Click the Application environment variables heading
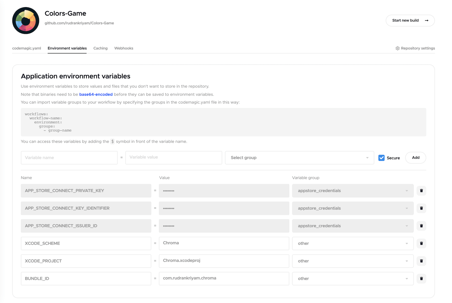This screenshot has height=303, width=452. (x=76, y=76)
